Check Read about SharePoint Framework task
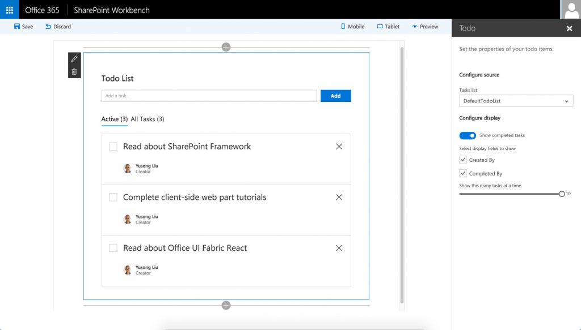581x330 pixels. coord(113,147)
